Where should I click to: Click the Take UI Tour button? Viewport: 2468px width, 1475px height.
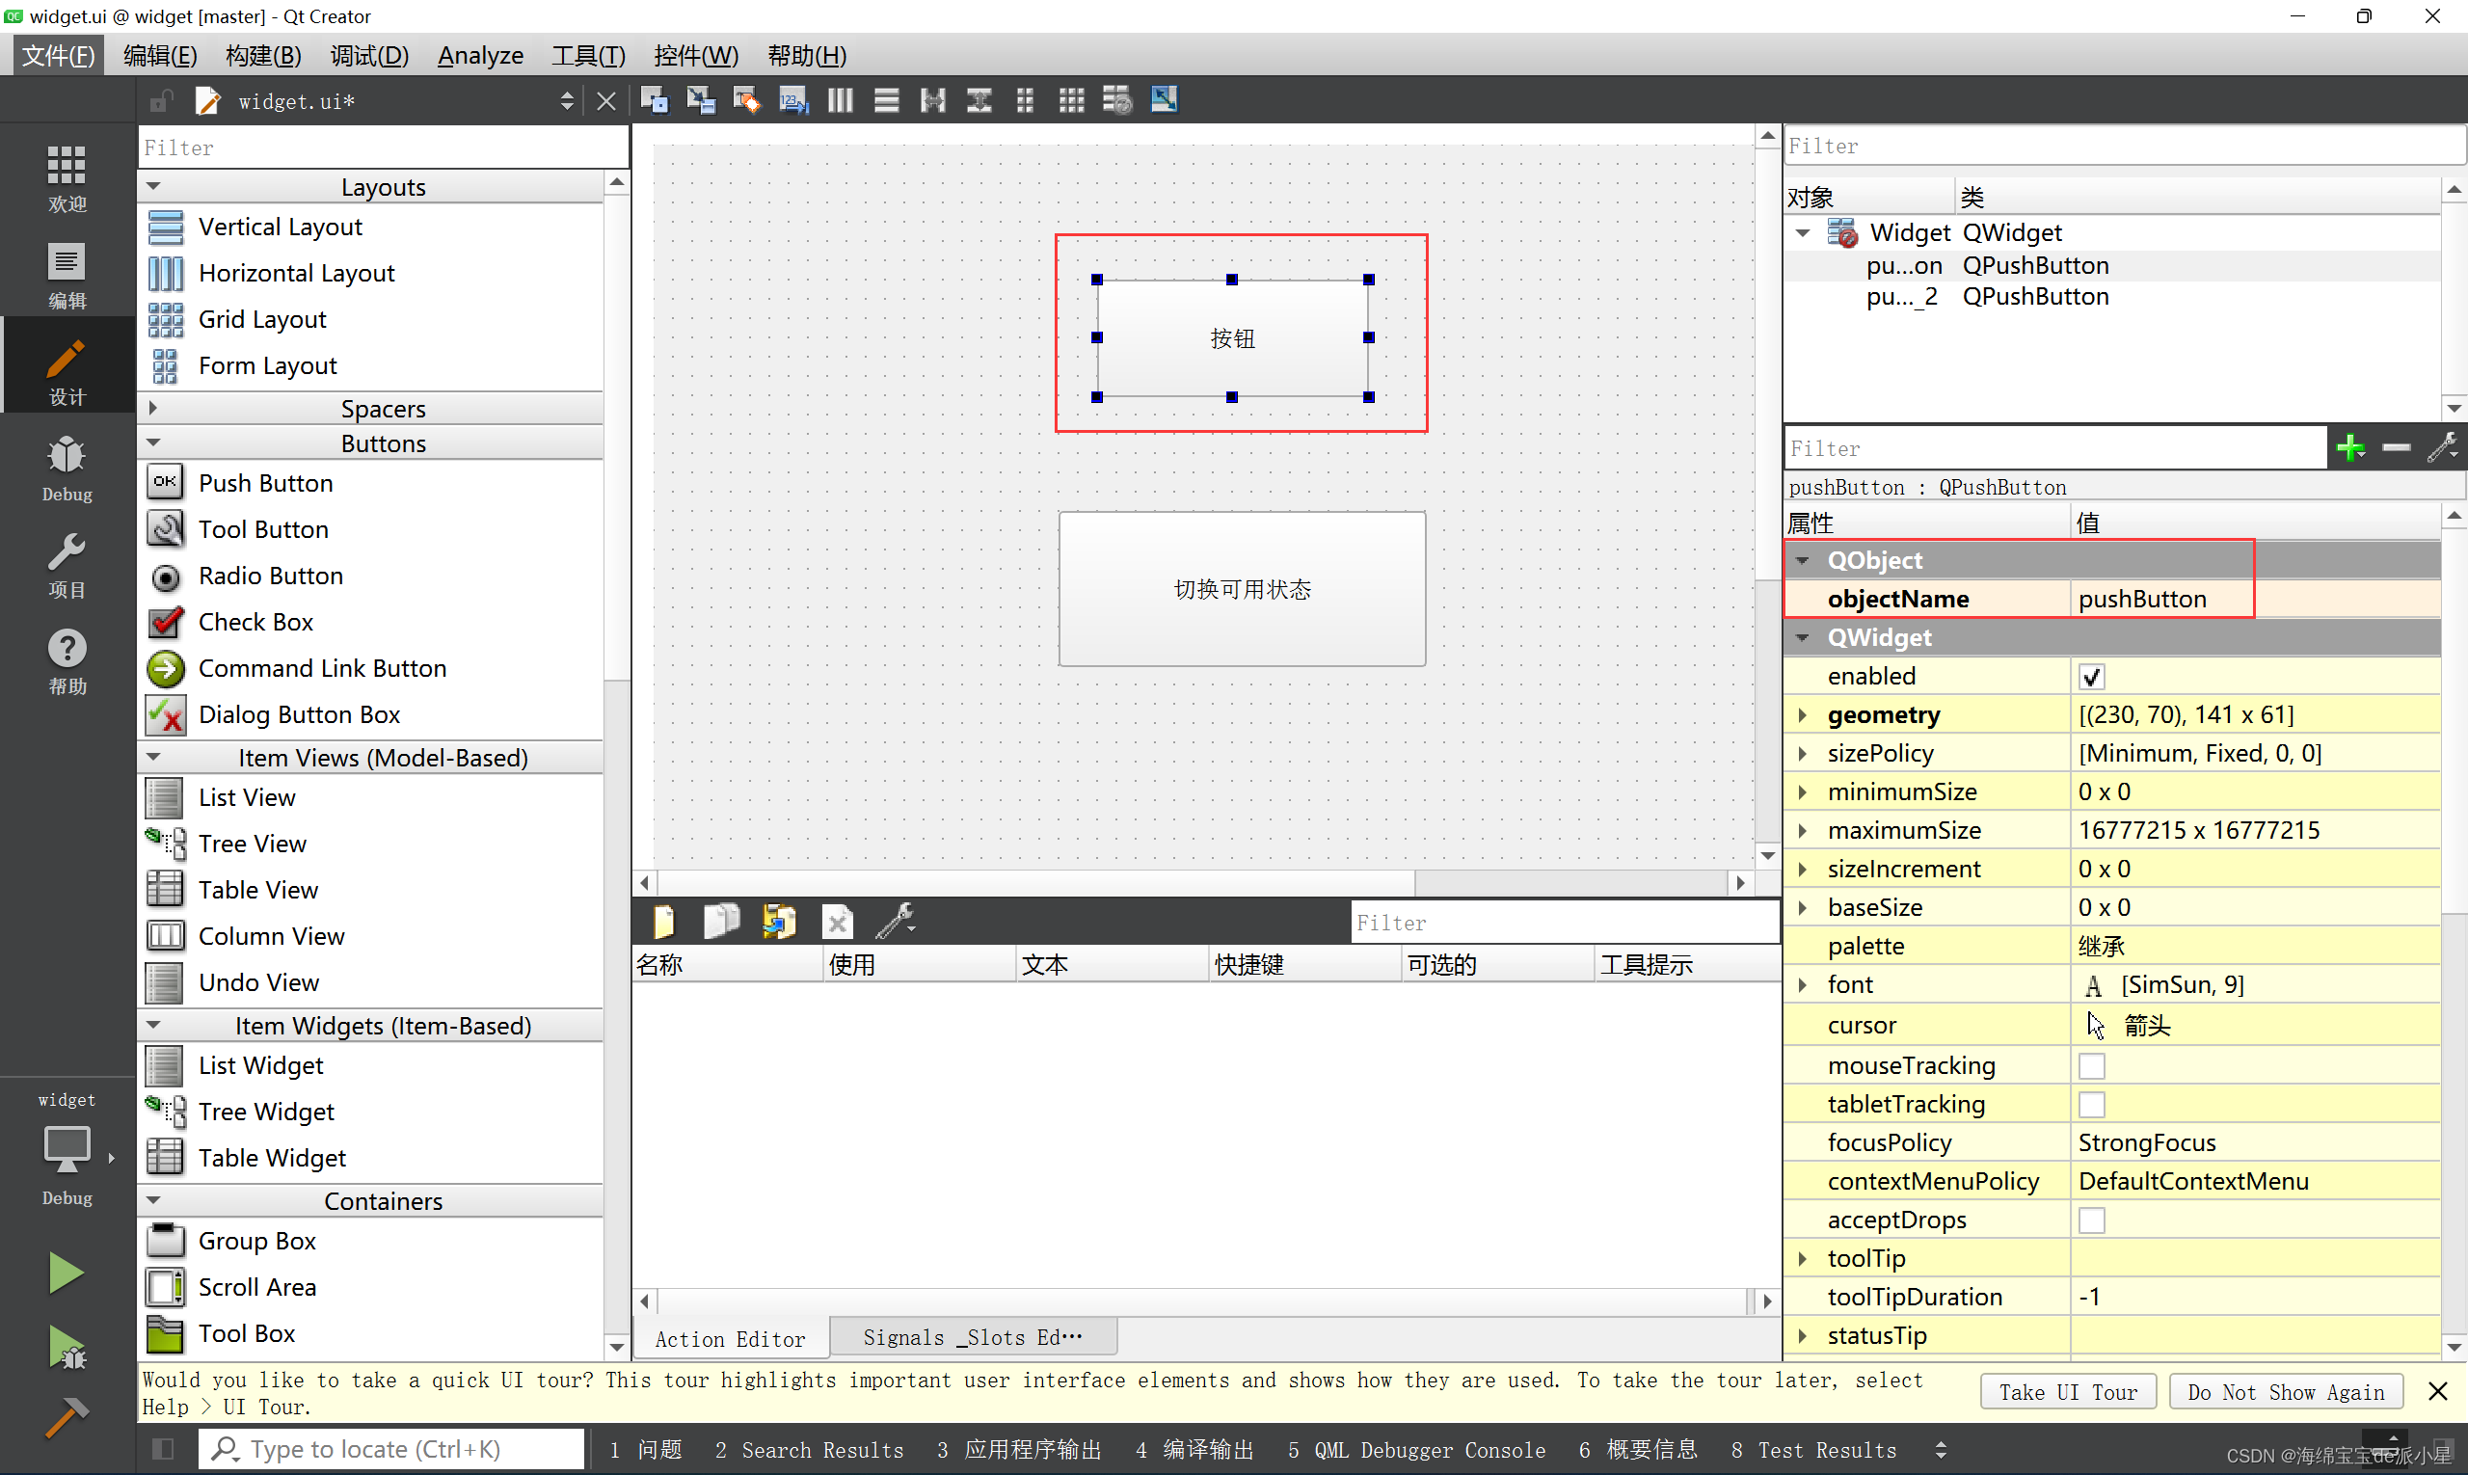coord(2066,1391)
